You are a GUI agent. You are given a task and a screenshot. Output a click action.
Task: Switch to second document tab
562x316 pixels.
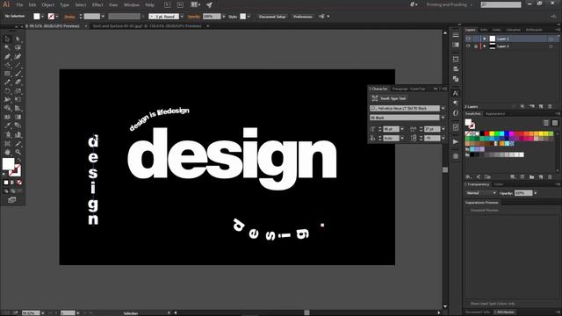point(147,26)
